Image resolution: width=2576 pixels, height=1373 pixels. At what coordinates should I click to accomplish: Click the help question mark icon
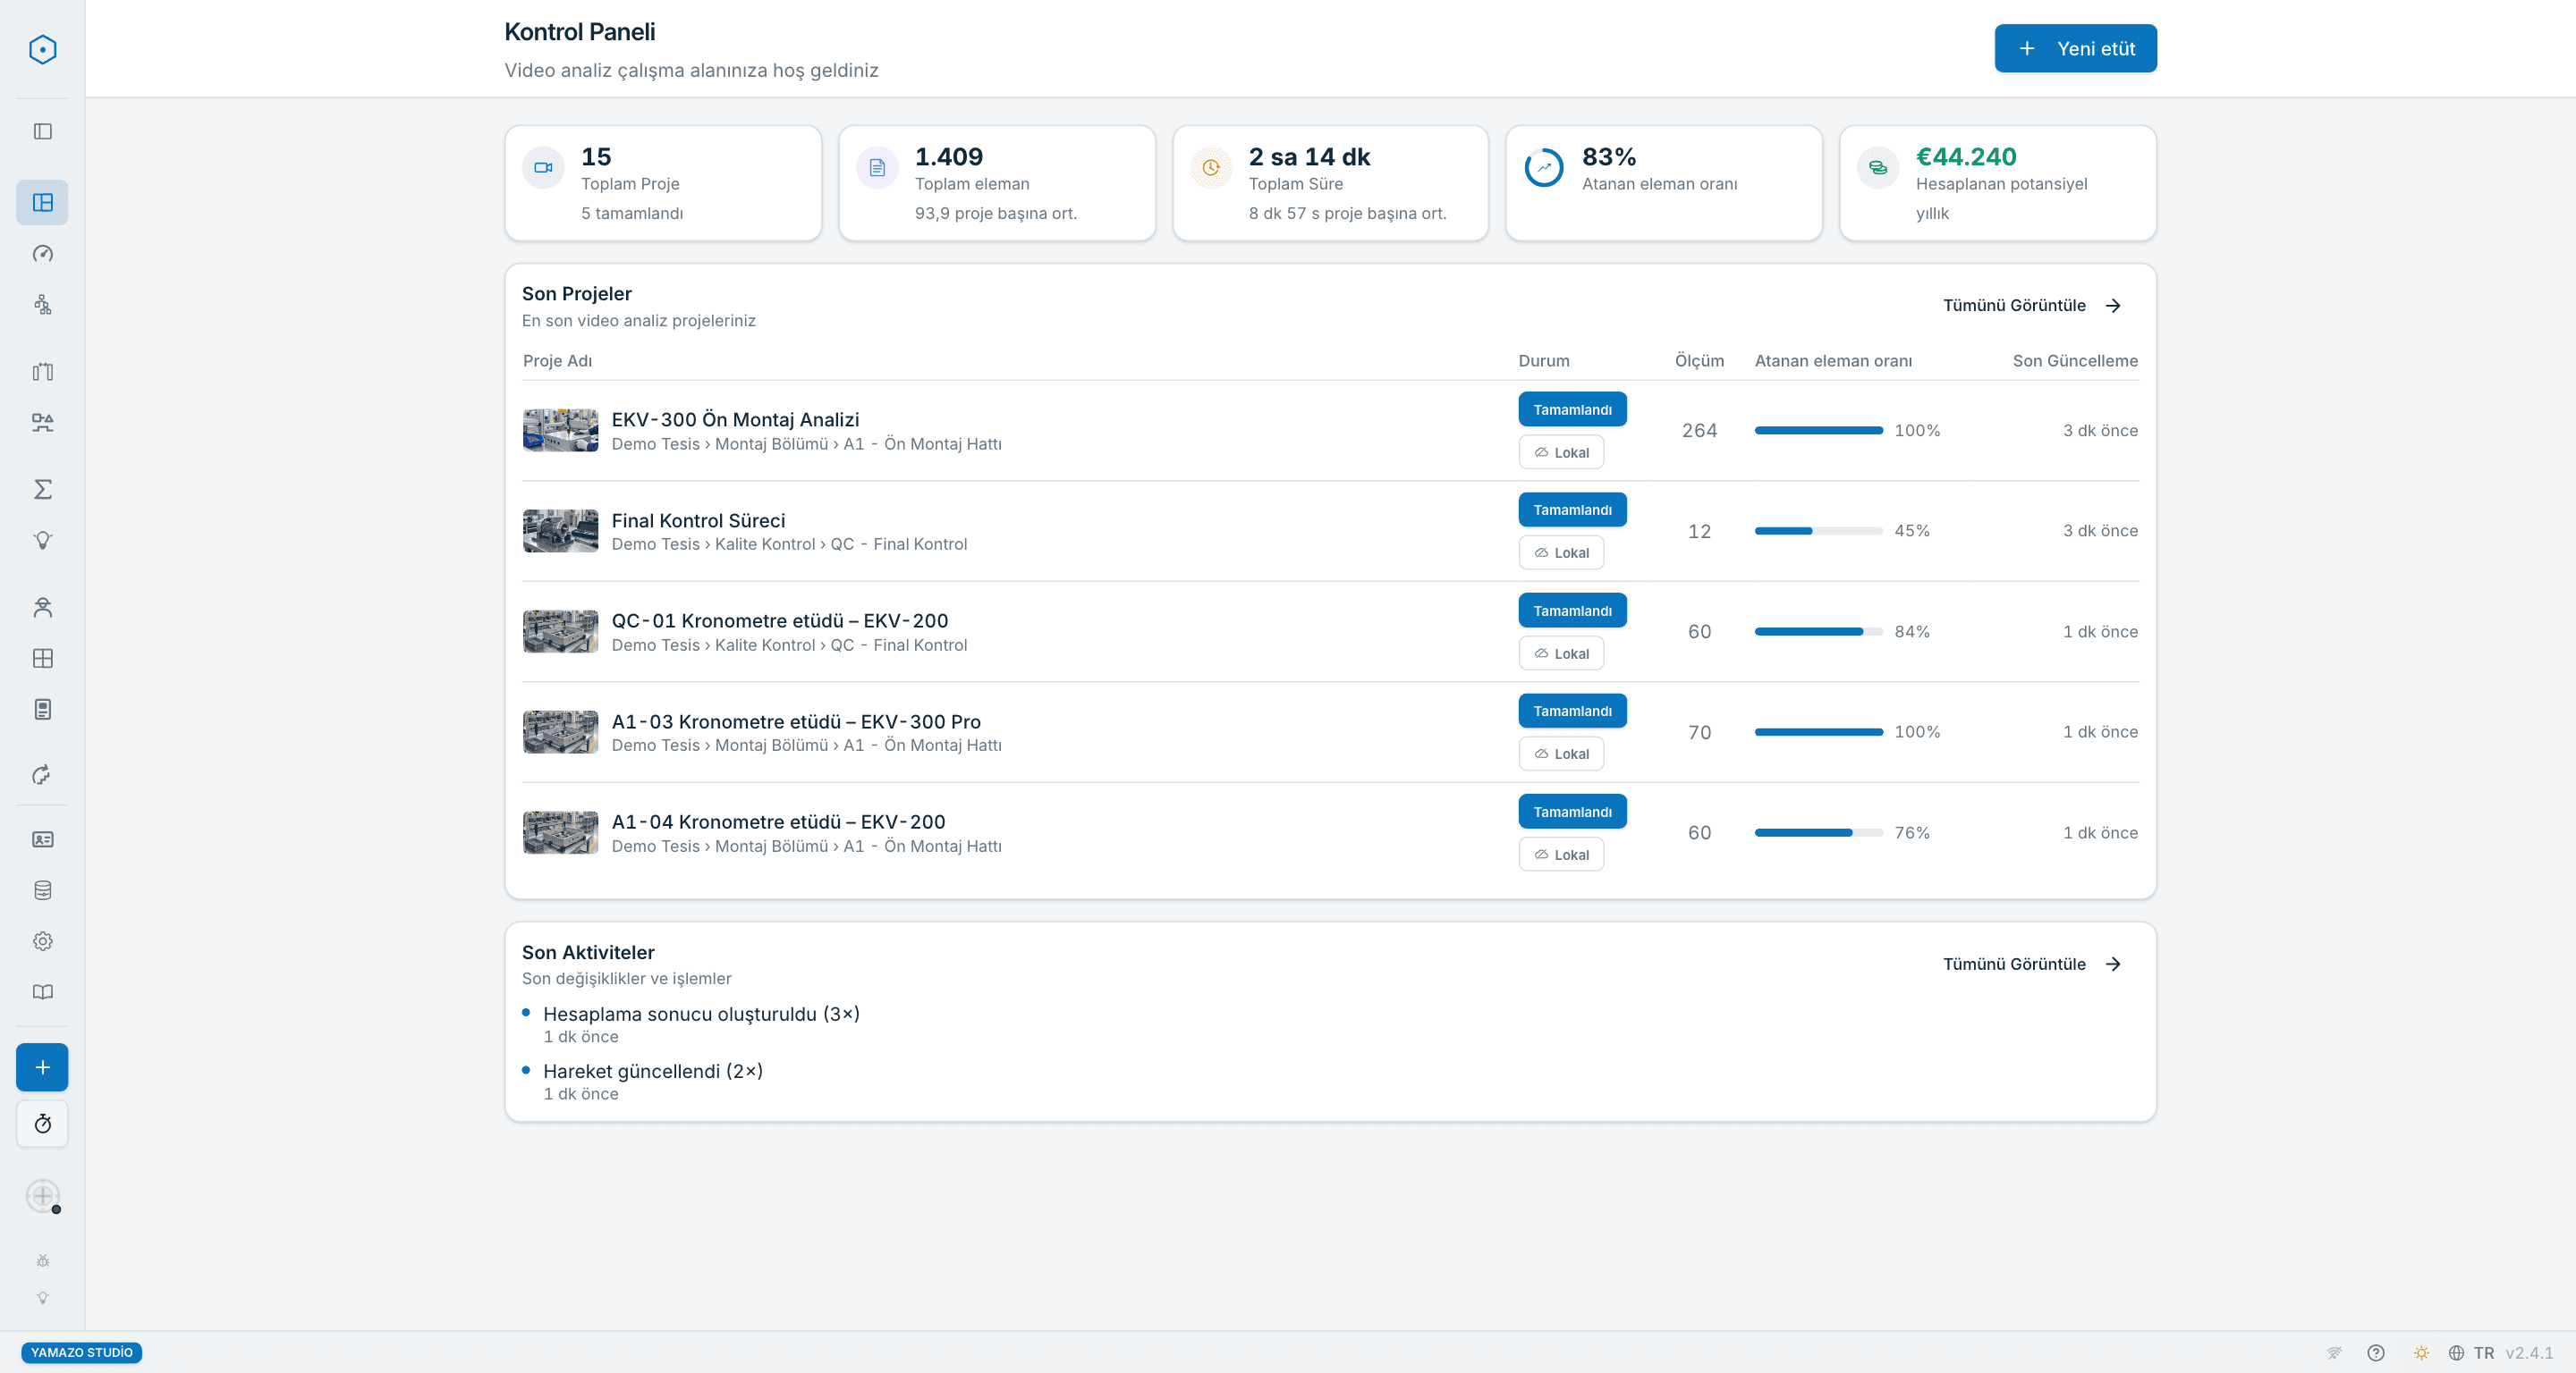[2376, 1353]
